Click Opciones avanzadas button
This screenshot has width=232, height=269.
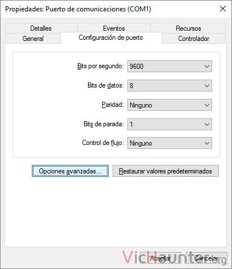[70, 171]
